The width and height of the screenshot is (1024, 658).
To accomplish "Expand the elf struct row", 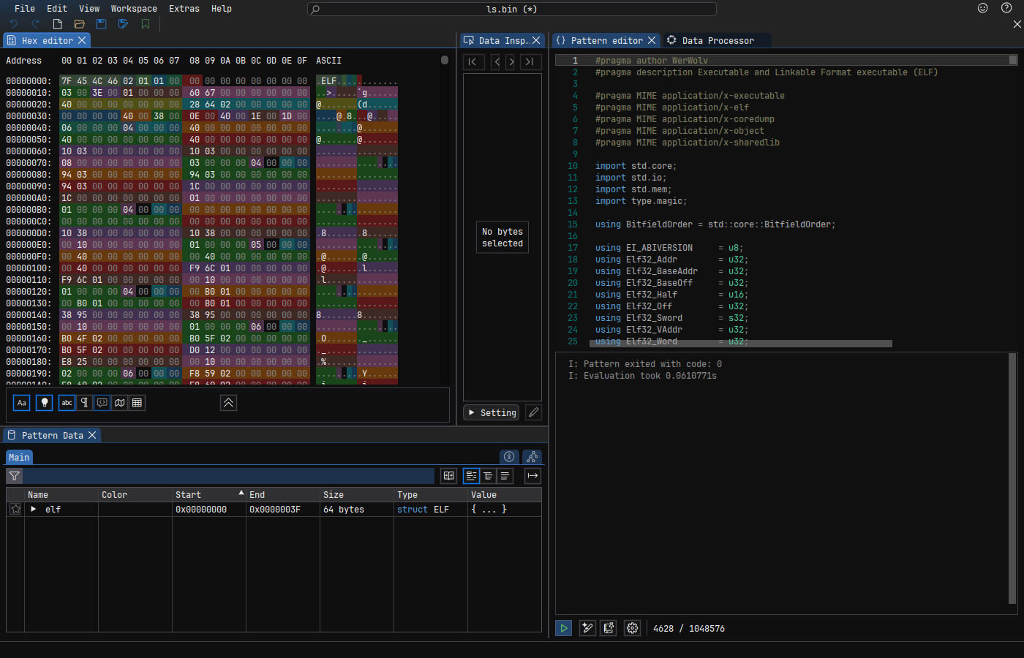I will [33, 510].
